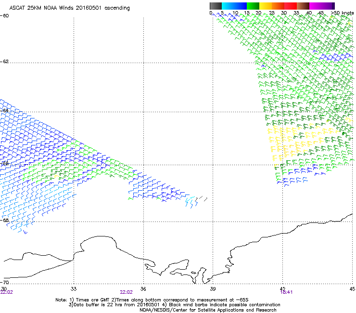Viewport: 356px width, 313px height.
Task: Click the purple 18:41 time stamp
Action: click(287, 292)
